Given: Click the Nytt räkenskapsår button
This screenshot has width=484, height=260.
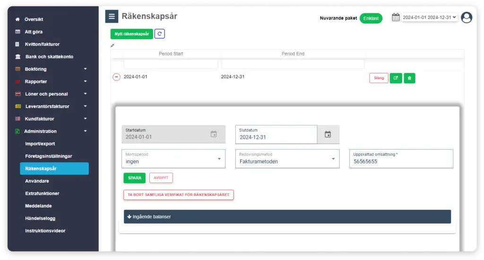Looking at the screenshot, I should [132, 34].
